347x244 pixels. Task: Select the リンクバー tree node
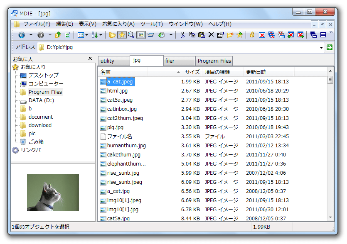coord(33,150)
